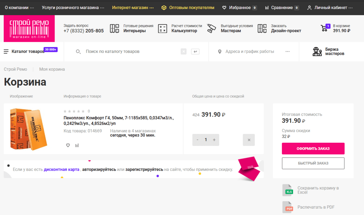The width and height of the screenshot is (364, 215).
Task: Decrease quantity with minus button
Action: [x=197, y=140]
